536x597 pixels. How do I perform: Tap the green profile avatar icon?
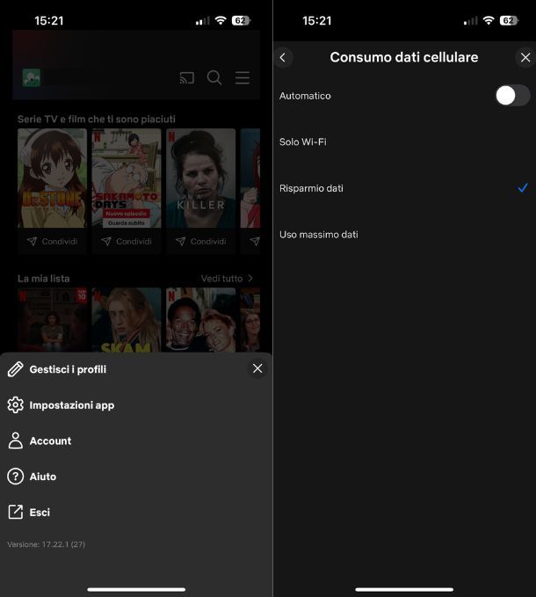coord(32,77)
